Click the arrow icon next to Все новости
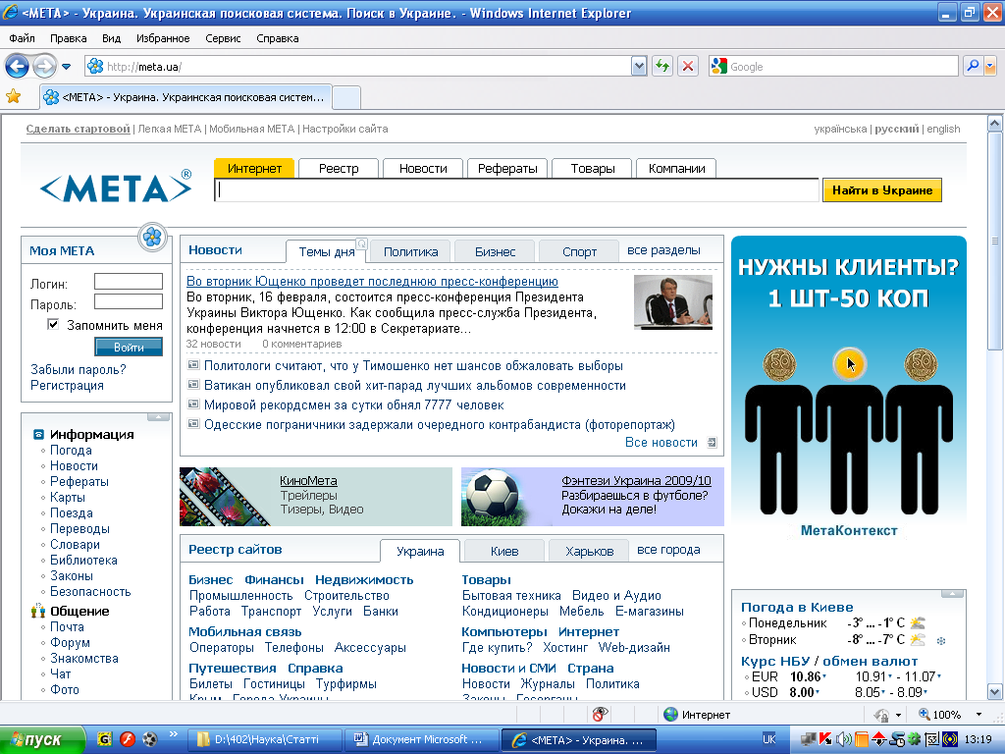This screenshot has height=754, width=1005. tap(712, 443)
